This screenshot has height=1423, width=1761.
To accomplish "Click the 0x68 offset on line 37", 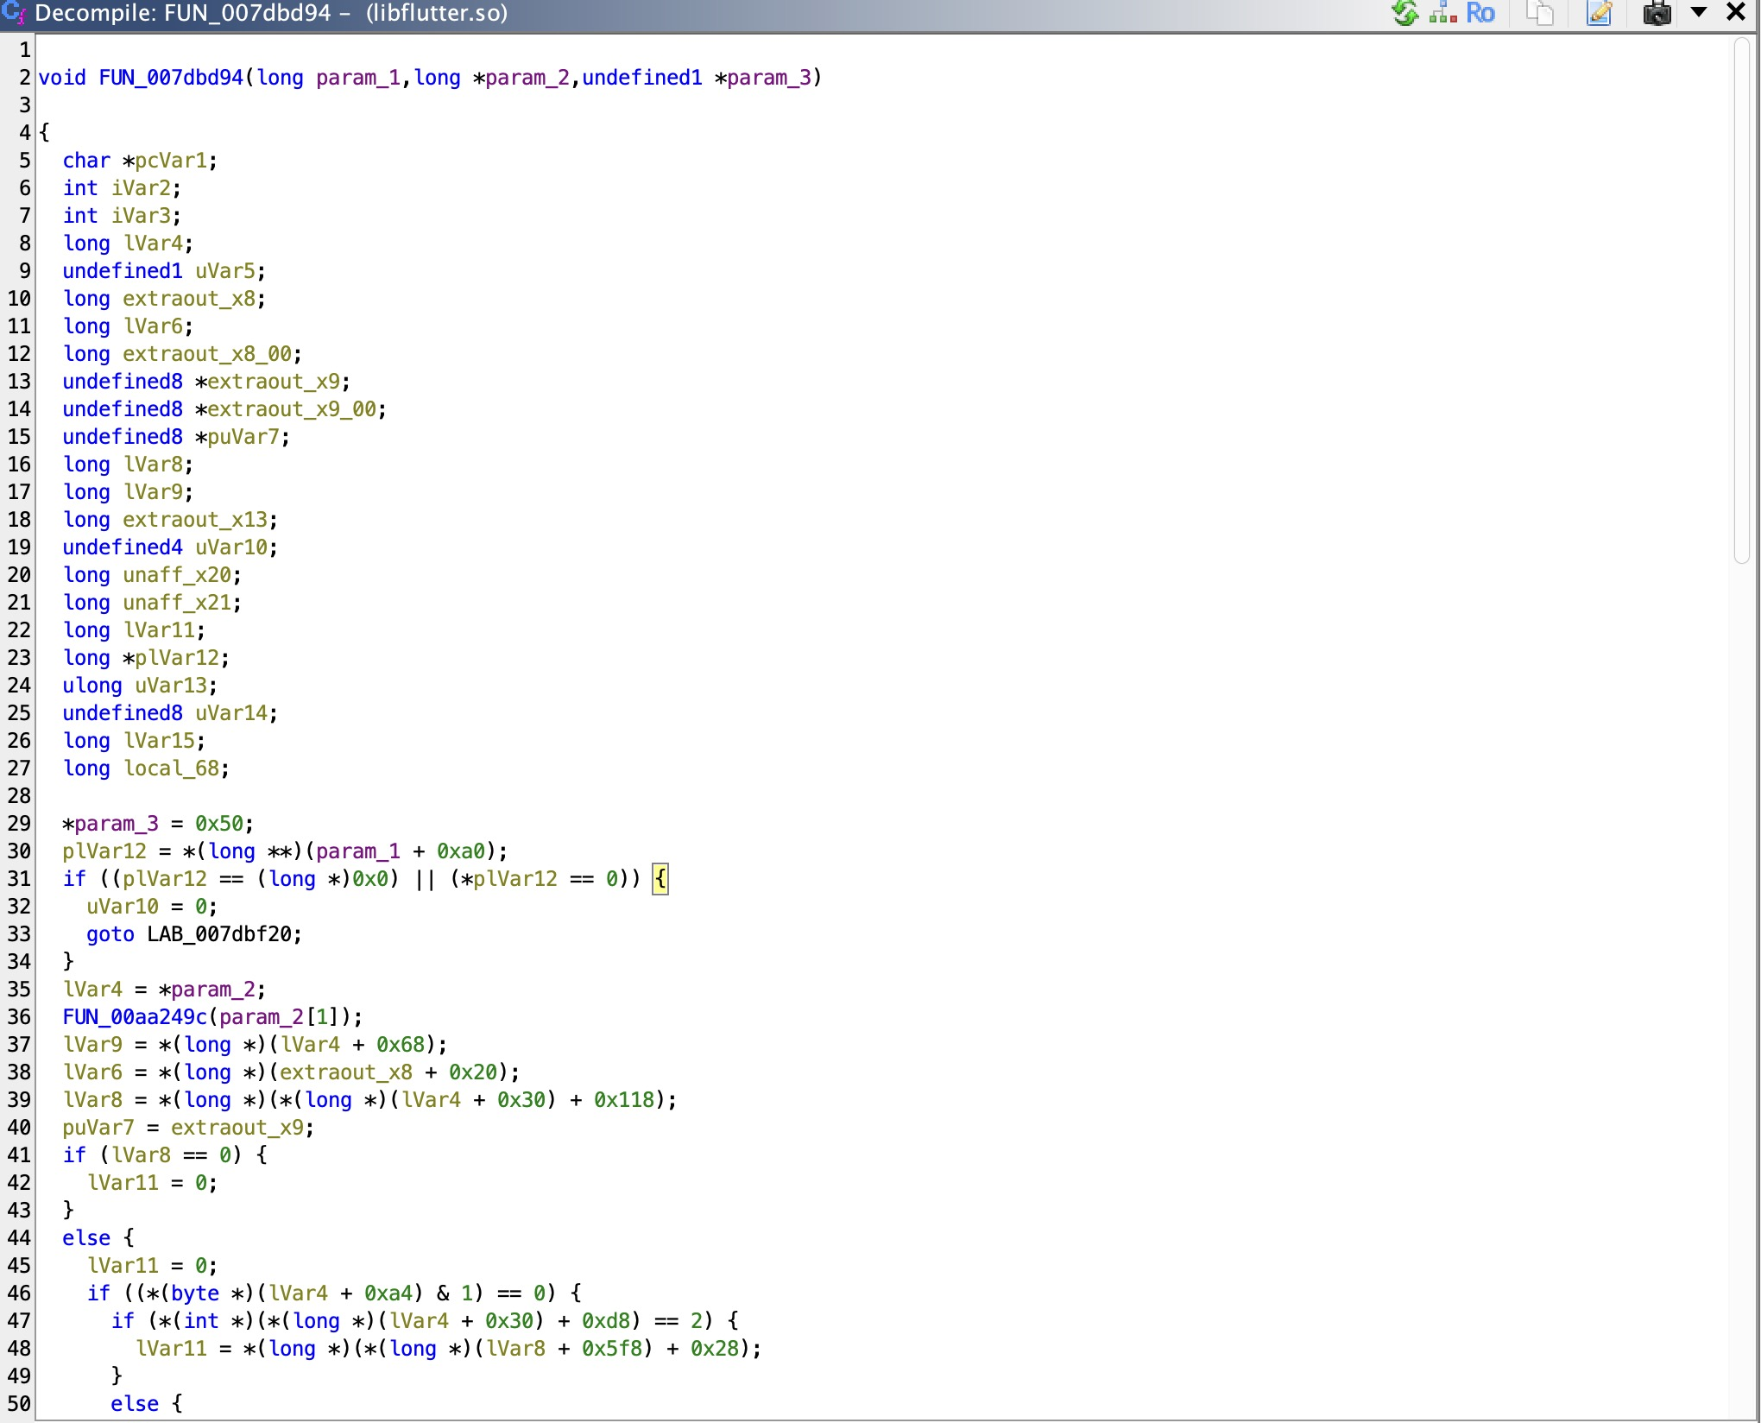I will pyautogui.click(x=401, y=1045).
